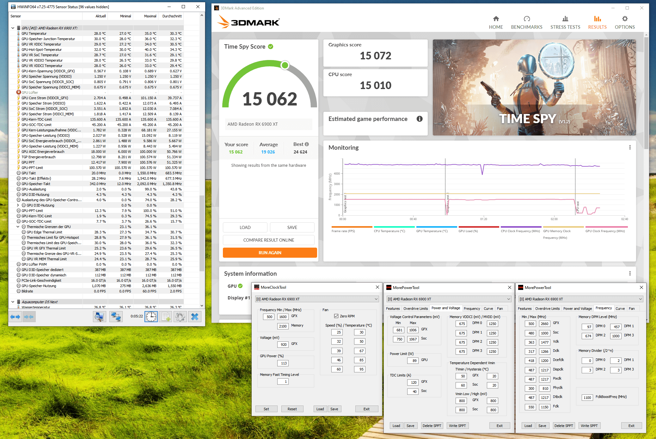Click the Frame rate (FPS) legend orange bar
656x439 pixels.
click(x=352, y=227)
